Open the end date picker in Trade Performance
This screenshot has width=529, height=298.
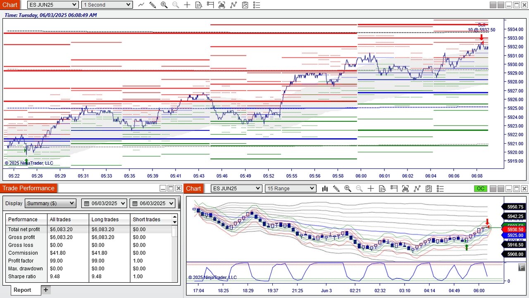coord(153,203)
